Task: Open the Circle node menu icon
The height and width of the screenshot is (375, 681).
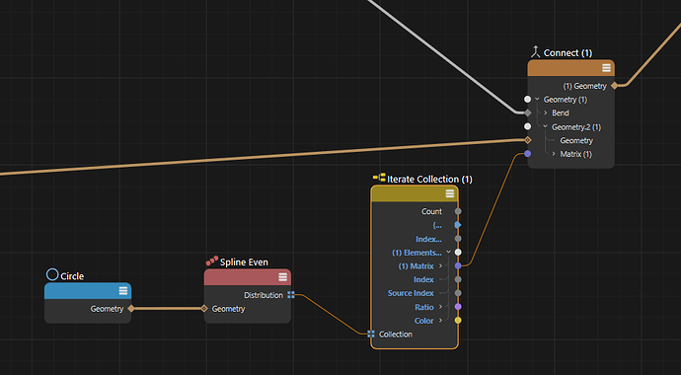Action: (123, 291)
